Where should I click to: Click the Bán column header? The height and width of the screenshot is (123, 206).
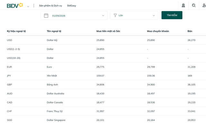[190, 31]
